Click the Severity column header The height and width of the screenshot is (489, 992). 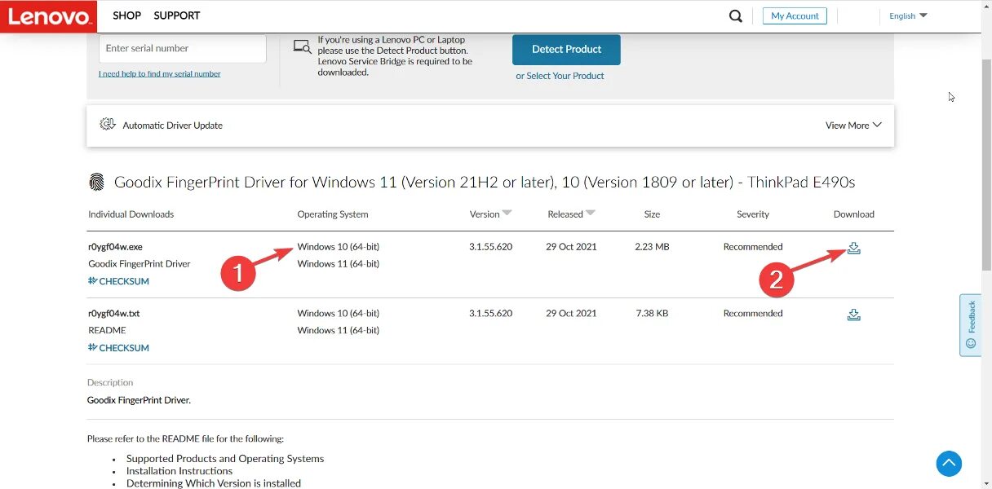coord(753,214)
